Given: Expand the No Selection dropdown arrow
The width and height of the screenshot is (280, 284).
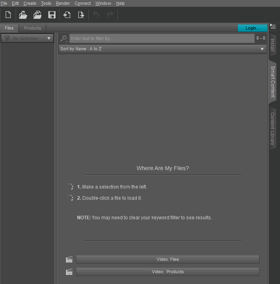Looking at the screenshot, I should [x=49, y=38].
